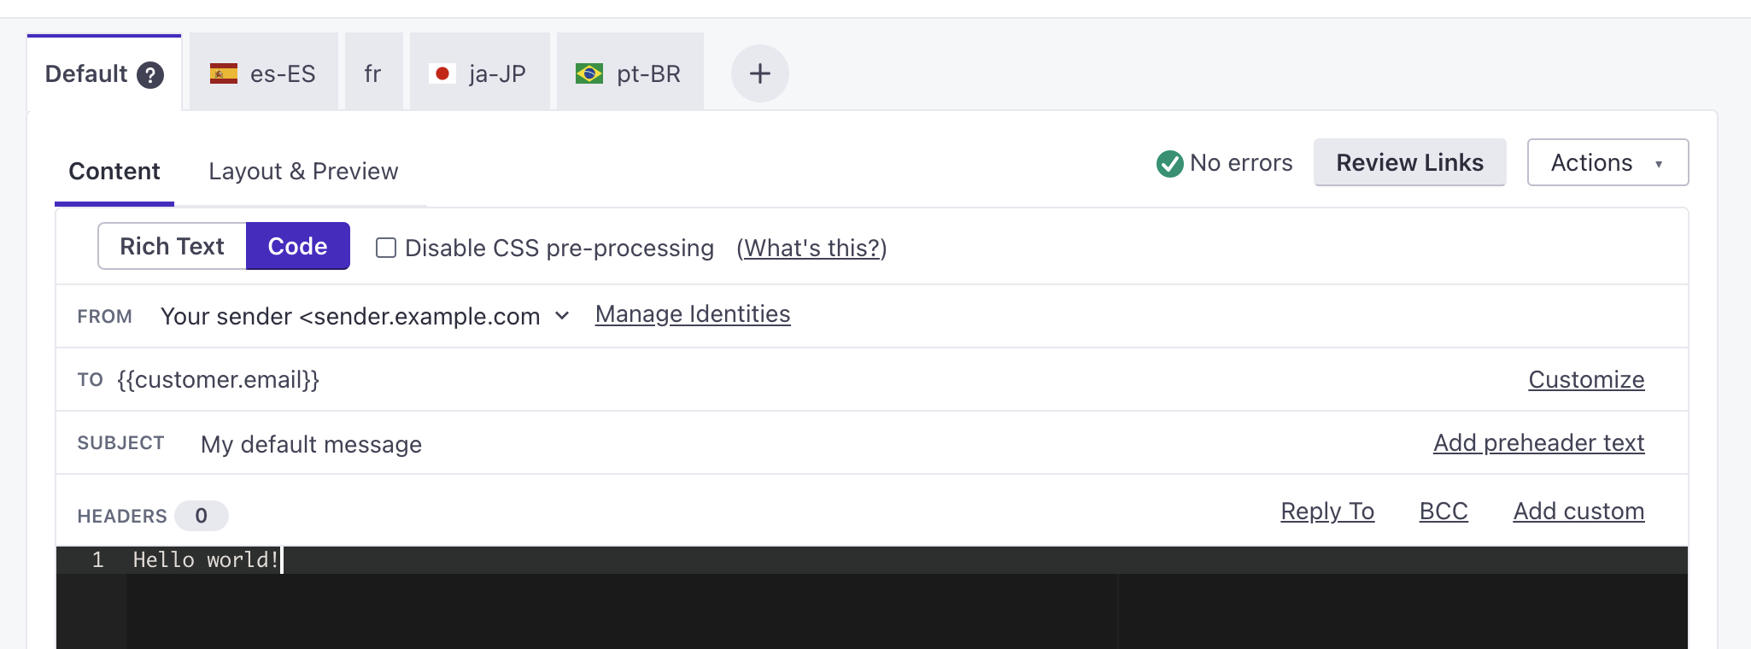Follow the Manage Identities link
Image resolution: width=1751 pixels, height=649 pixels.
coord(693,314)
